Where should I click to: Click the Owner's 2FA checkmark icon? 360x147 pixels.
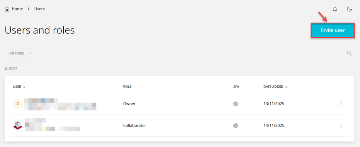pos(236,104)
